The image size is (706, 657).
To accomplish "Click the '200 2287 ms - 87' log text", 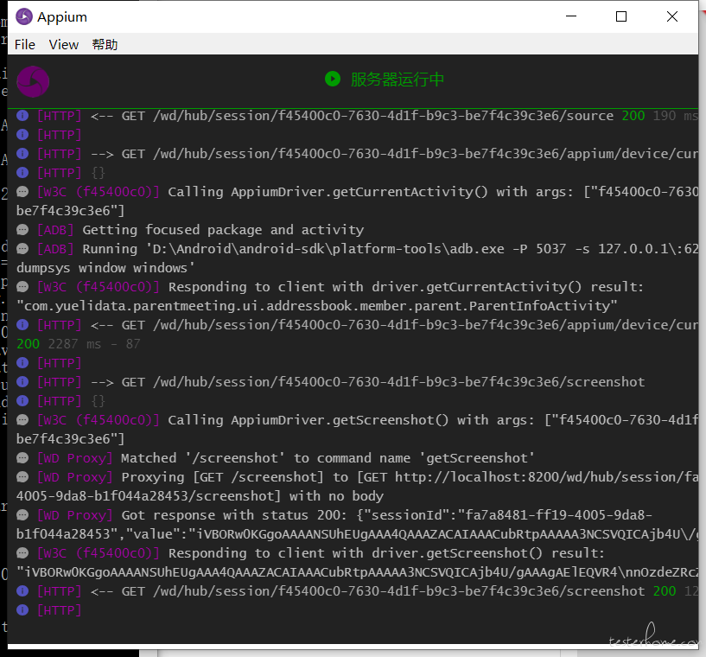I will point(79,344).
